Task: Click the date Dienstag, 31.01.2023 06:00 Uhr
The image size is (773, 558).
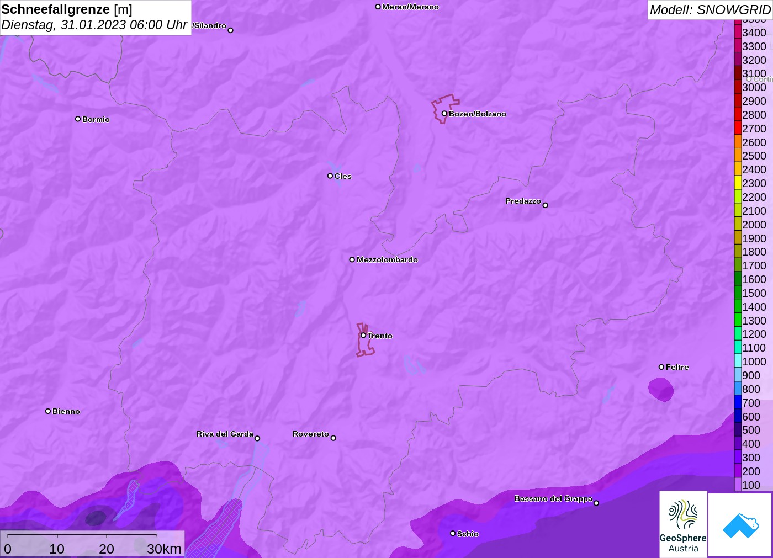Action: click(x=94, y=25)
